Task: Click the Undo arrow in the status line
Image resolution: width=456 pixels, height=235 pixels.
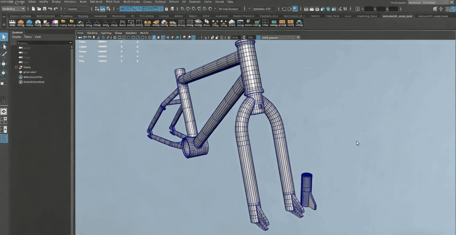Action: click(50, 9)
